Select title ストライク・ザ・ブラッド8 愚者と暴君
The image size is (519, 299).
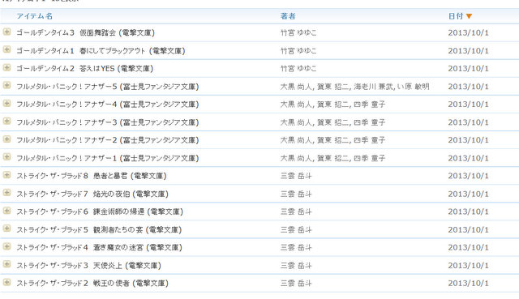coord(72,176)
